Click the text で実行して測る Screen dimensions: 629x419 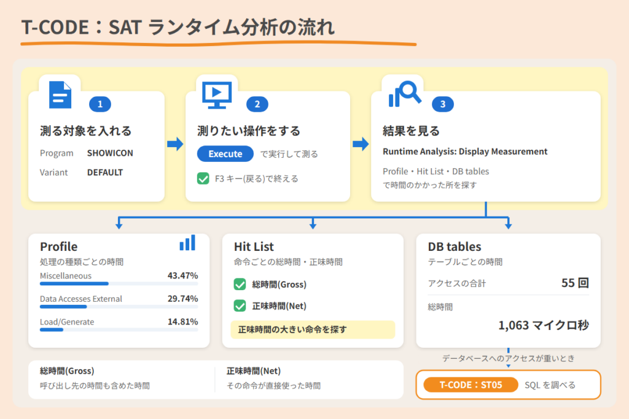(289, 154)
